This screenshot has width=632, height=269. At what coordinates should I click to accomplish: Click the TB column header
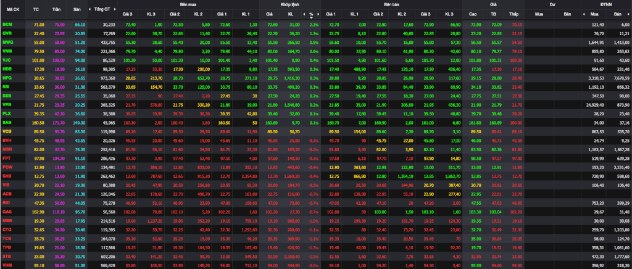click(x=493, y=14)
